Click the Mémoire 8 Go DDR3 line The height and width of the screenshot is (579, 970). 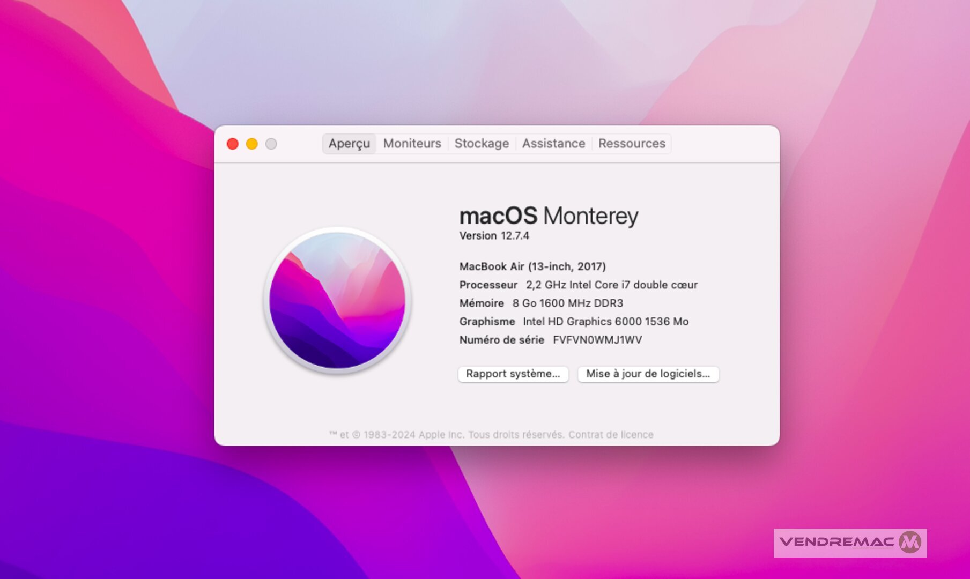pos(541,303)
